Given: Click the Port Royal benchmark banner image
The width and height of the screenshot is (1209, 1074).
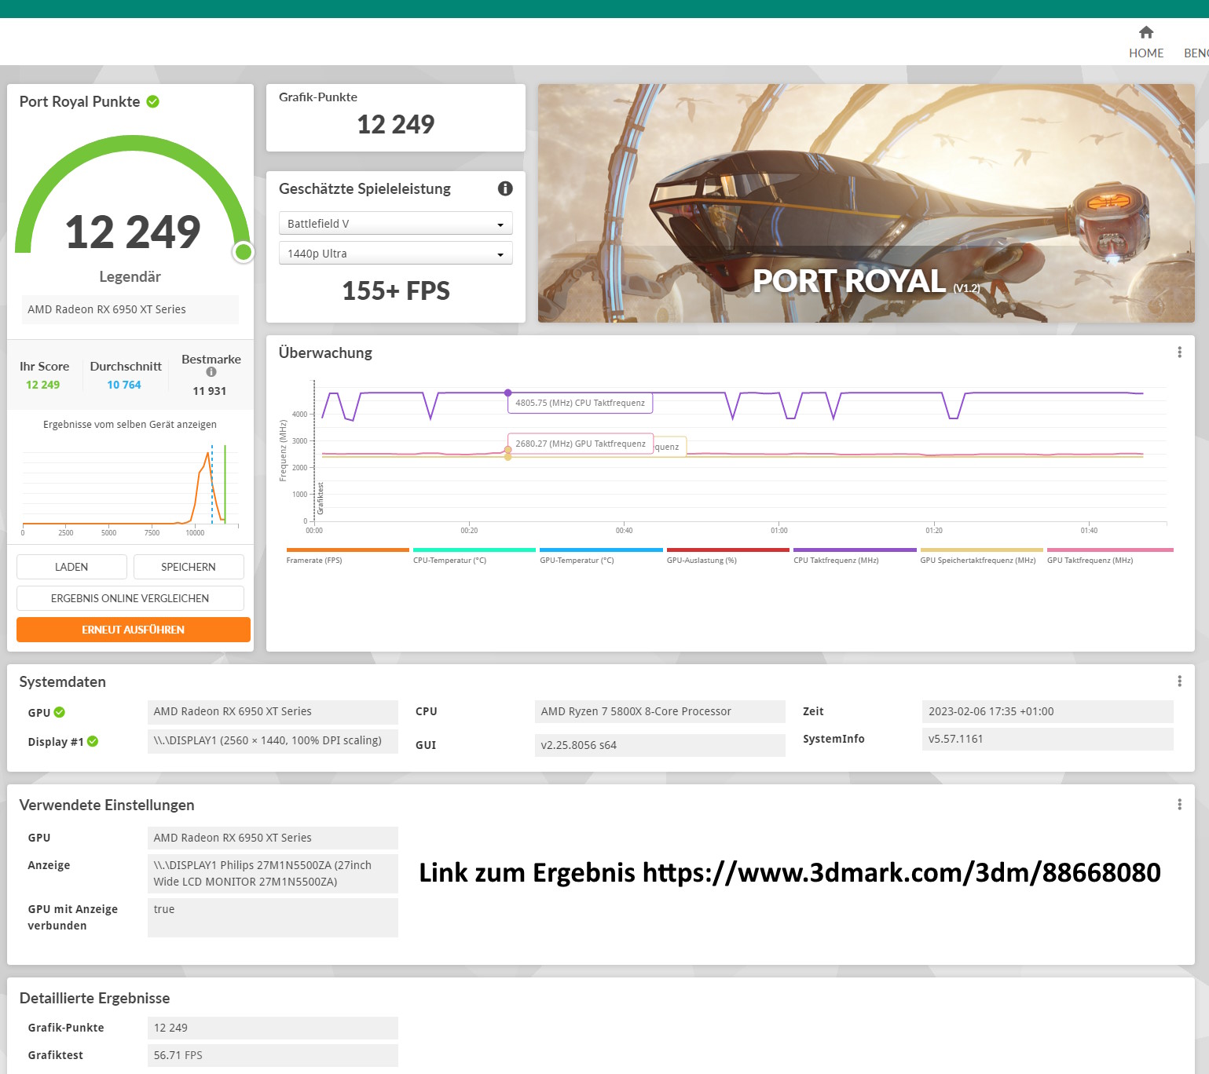Looking at the screenshot, I should [x=866, y=203].
